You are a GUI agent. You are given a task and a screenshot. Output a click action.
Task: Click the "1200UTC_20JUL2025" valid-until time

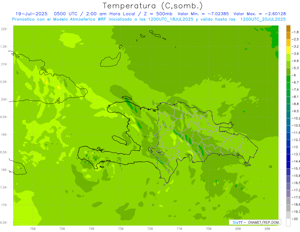coord(263,19)
